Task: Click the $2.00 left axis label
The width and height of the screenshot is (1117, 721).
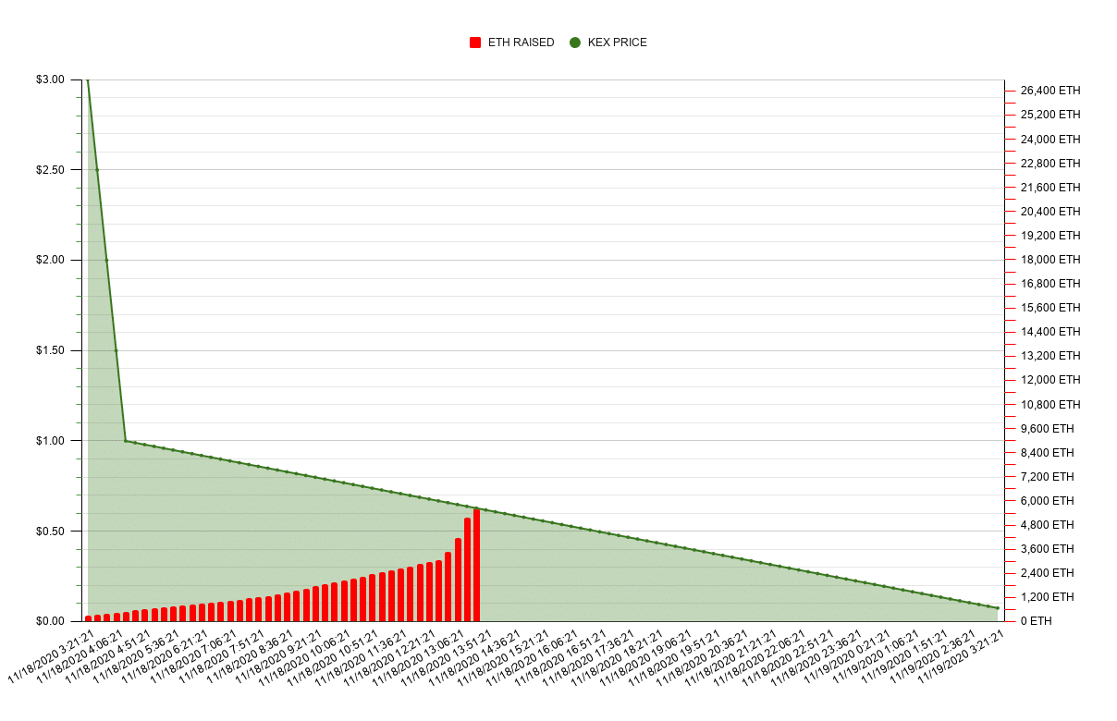Action: (50, 260)
